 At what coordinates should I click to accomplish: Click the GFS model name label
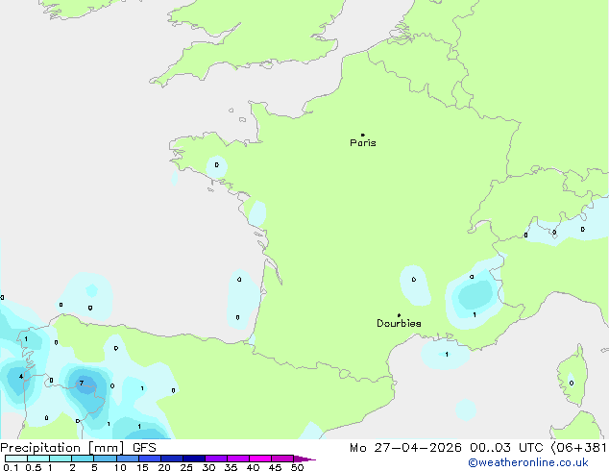coord(144,448)
